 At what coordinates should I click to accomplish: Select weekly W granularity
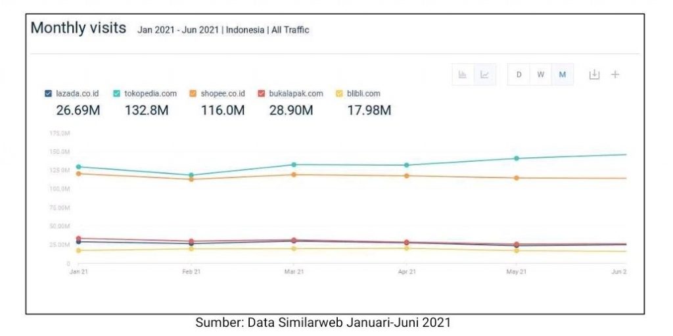pos(541,75)
